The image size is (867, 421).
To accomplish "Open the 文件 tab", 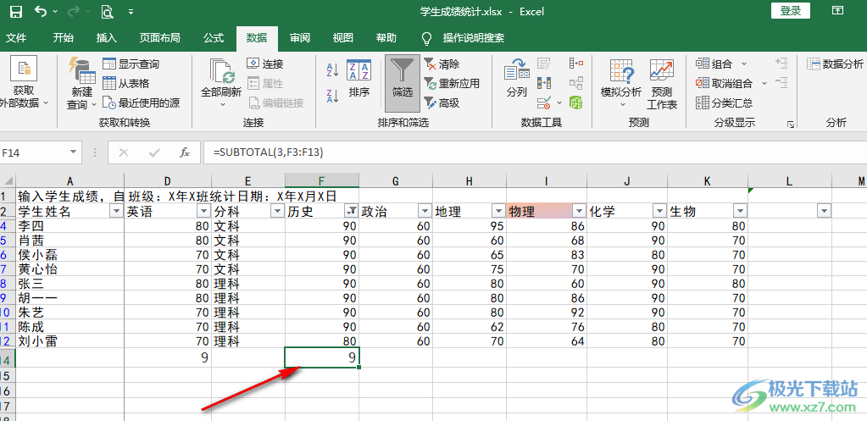I will 16,38.
